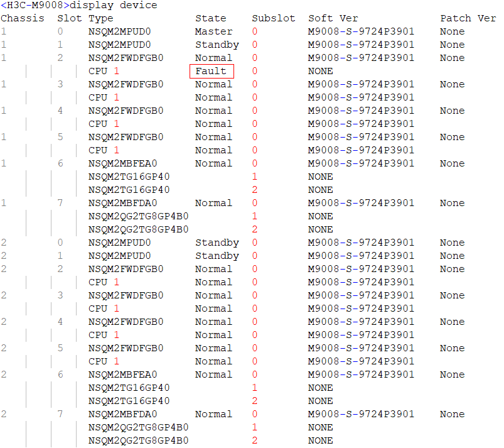The width and height of the screenshot is (504, 448).
Task: Click the 'Fault' state of CPU 1
Action: (211, 71)
